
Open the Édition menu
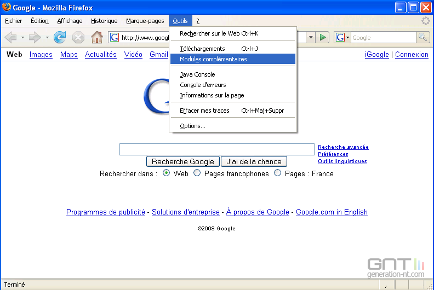click(x=39, y=21)
